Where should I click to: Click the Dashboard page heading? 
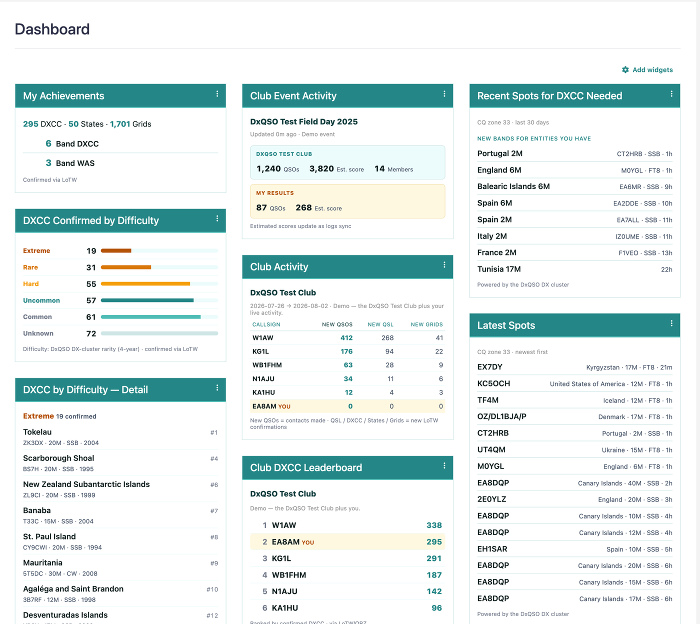[52, 29]
